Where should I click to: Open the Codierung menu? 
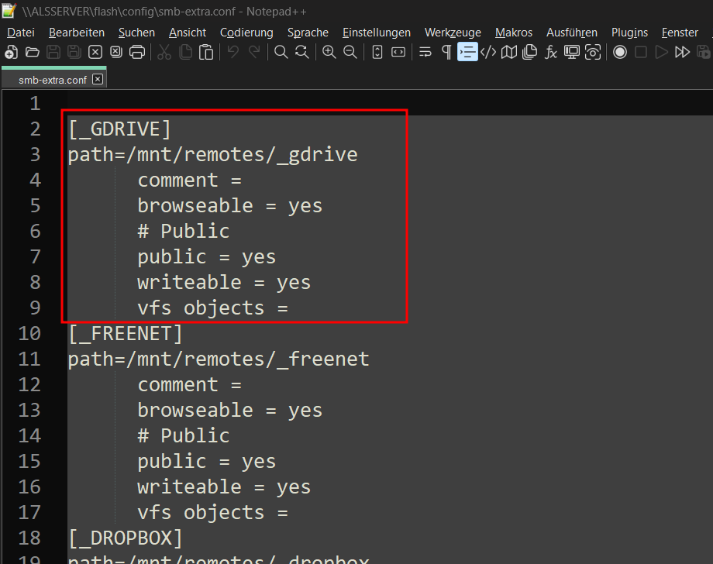(246, 33)
